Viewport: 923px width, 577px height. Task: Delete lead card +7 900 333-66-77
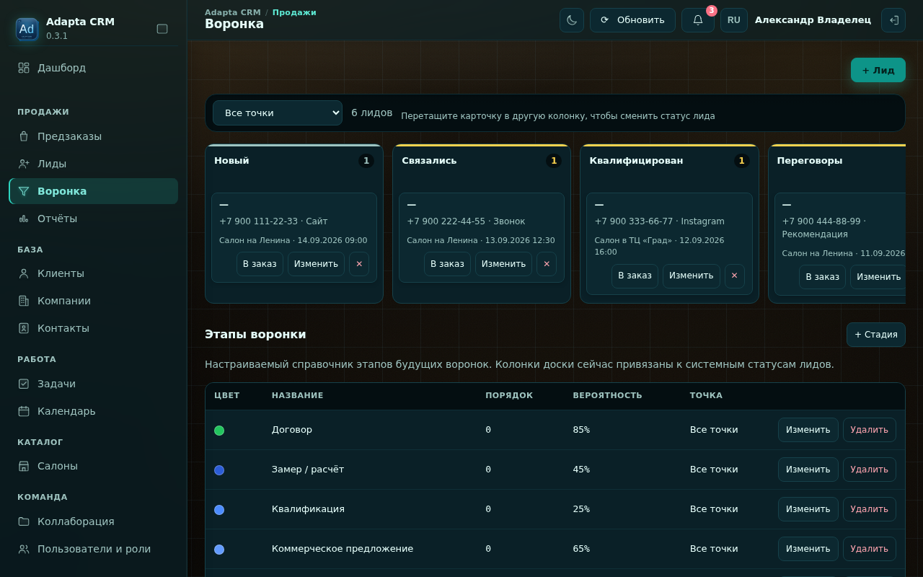[735, 276]
